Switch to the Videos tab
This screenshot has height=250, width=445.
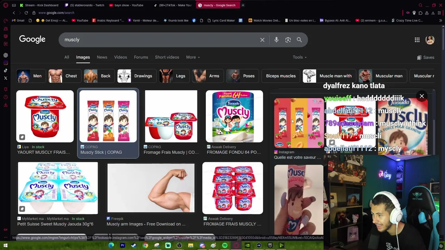click(121, 57)
